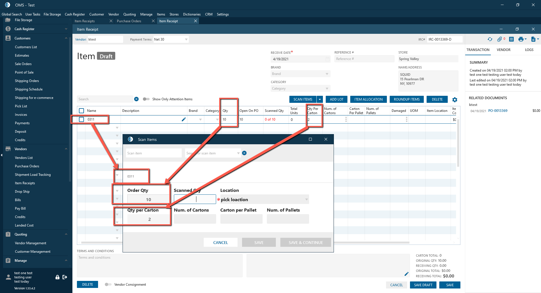This screenshot has width=541, height=293.
Task: Toggle Show Only Attention Items
Action: (x=146, y=99)
